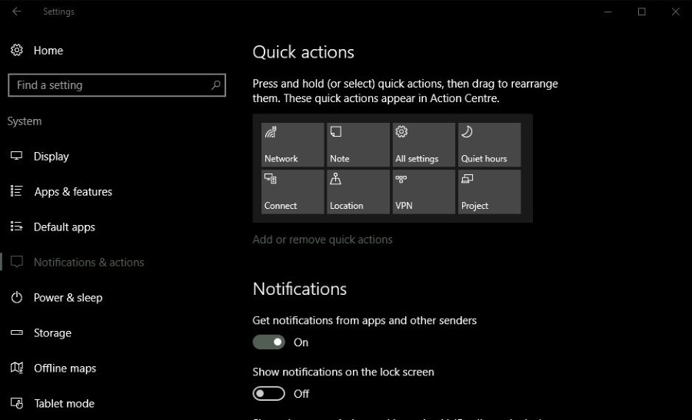Open Storage settings page
692x420 pixels.
pos(52,333)
